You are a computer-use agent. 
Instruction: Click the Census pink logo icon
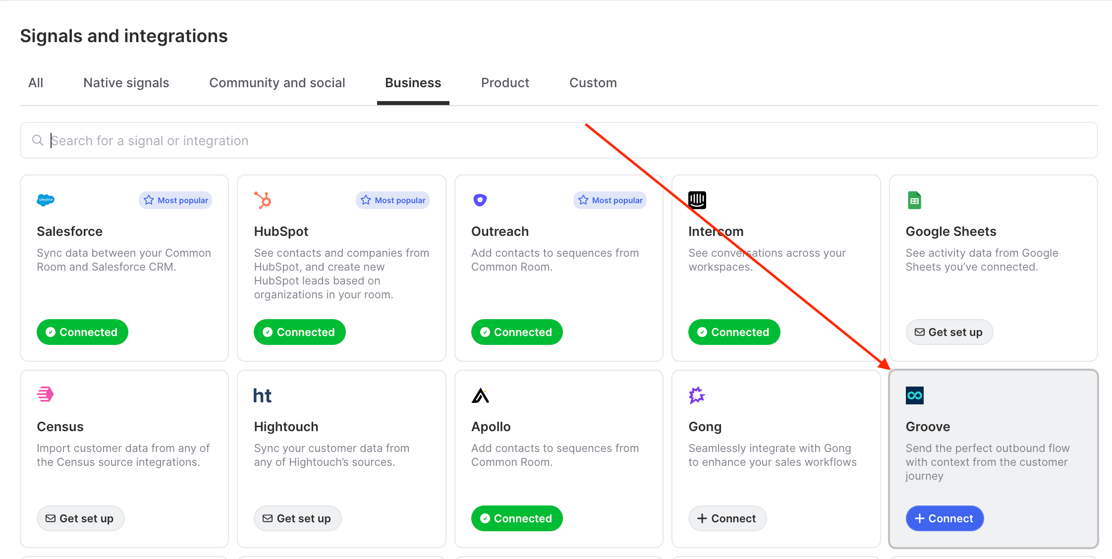(46, 395)
